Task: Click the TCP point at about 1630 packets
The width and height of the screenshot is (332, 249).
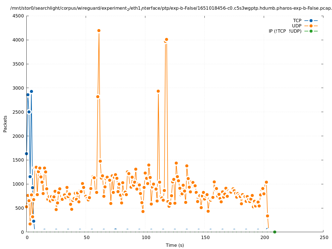Action: [26, 154]
